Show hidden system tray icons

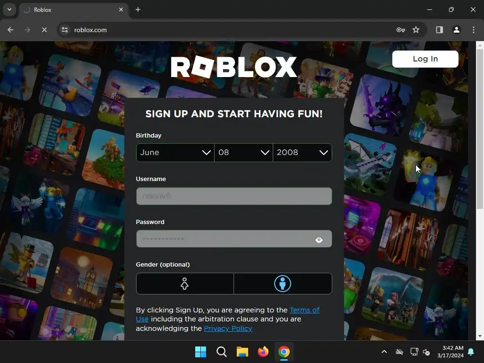point(384,352)
